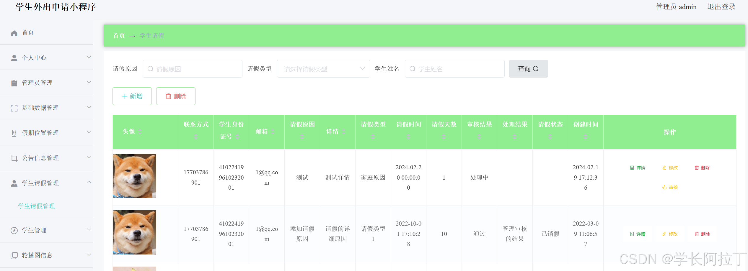Click 审核 for the 测试 leave row

coord(670,187)
